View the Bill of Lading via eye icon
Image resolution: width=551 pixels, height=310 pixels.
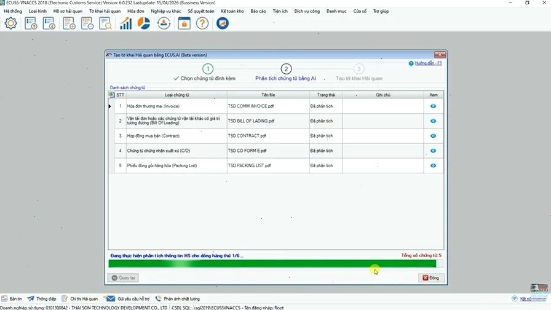tap(433, 121)
